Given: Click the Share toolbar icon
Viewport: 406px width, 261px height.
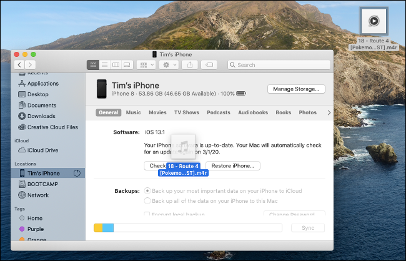Looking at the screenshot, I should pos(191,64).
